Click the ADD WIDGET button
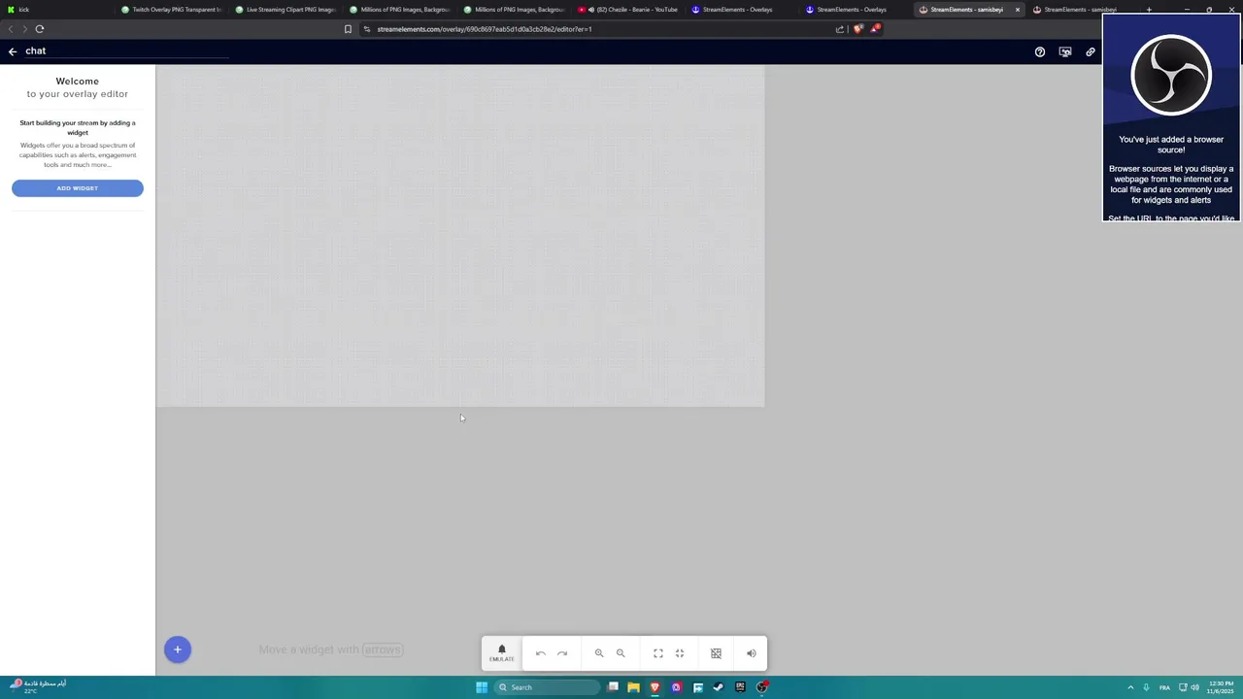The width and height of the screenshot is (1243, 699). [x=78, y=188]
